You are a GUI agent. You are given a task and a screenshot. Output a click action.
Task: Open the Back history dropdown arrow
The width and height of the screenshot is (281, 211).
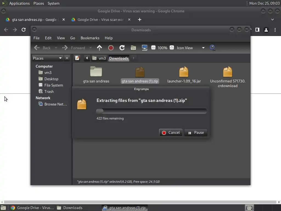pyautogui.click(x=56, y=48)
